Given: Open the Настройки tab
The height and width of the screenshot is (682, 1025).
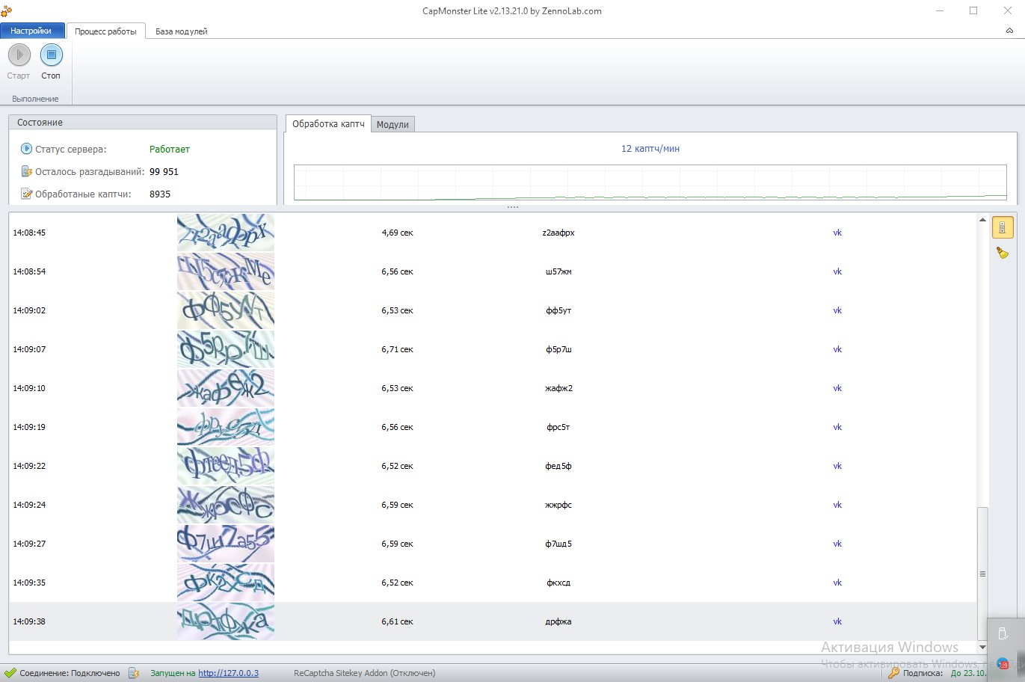Looking at the screenshot, I should click(31, 31).
